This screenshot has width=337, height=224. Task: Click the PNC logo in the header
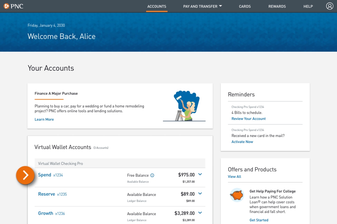[x=13, y=6]
